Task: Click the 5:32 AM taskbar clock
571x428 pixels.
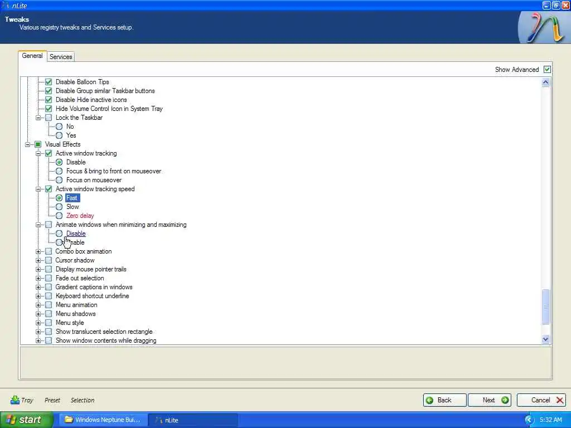Action: point(550,420)
